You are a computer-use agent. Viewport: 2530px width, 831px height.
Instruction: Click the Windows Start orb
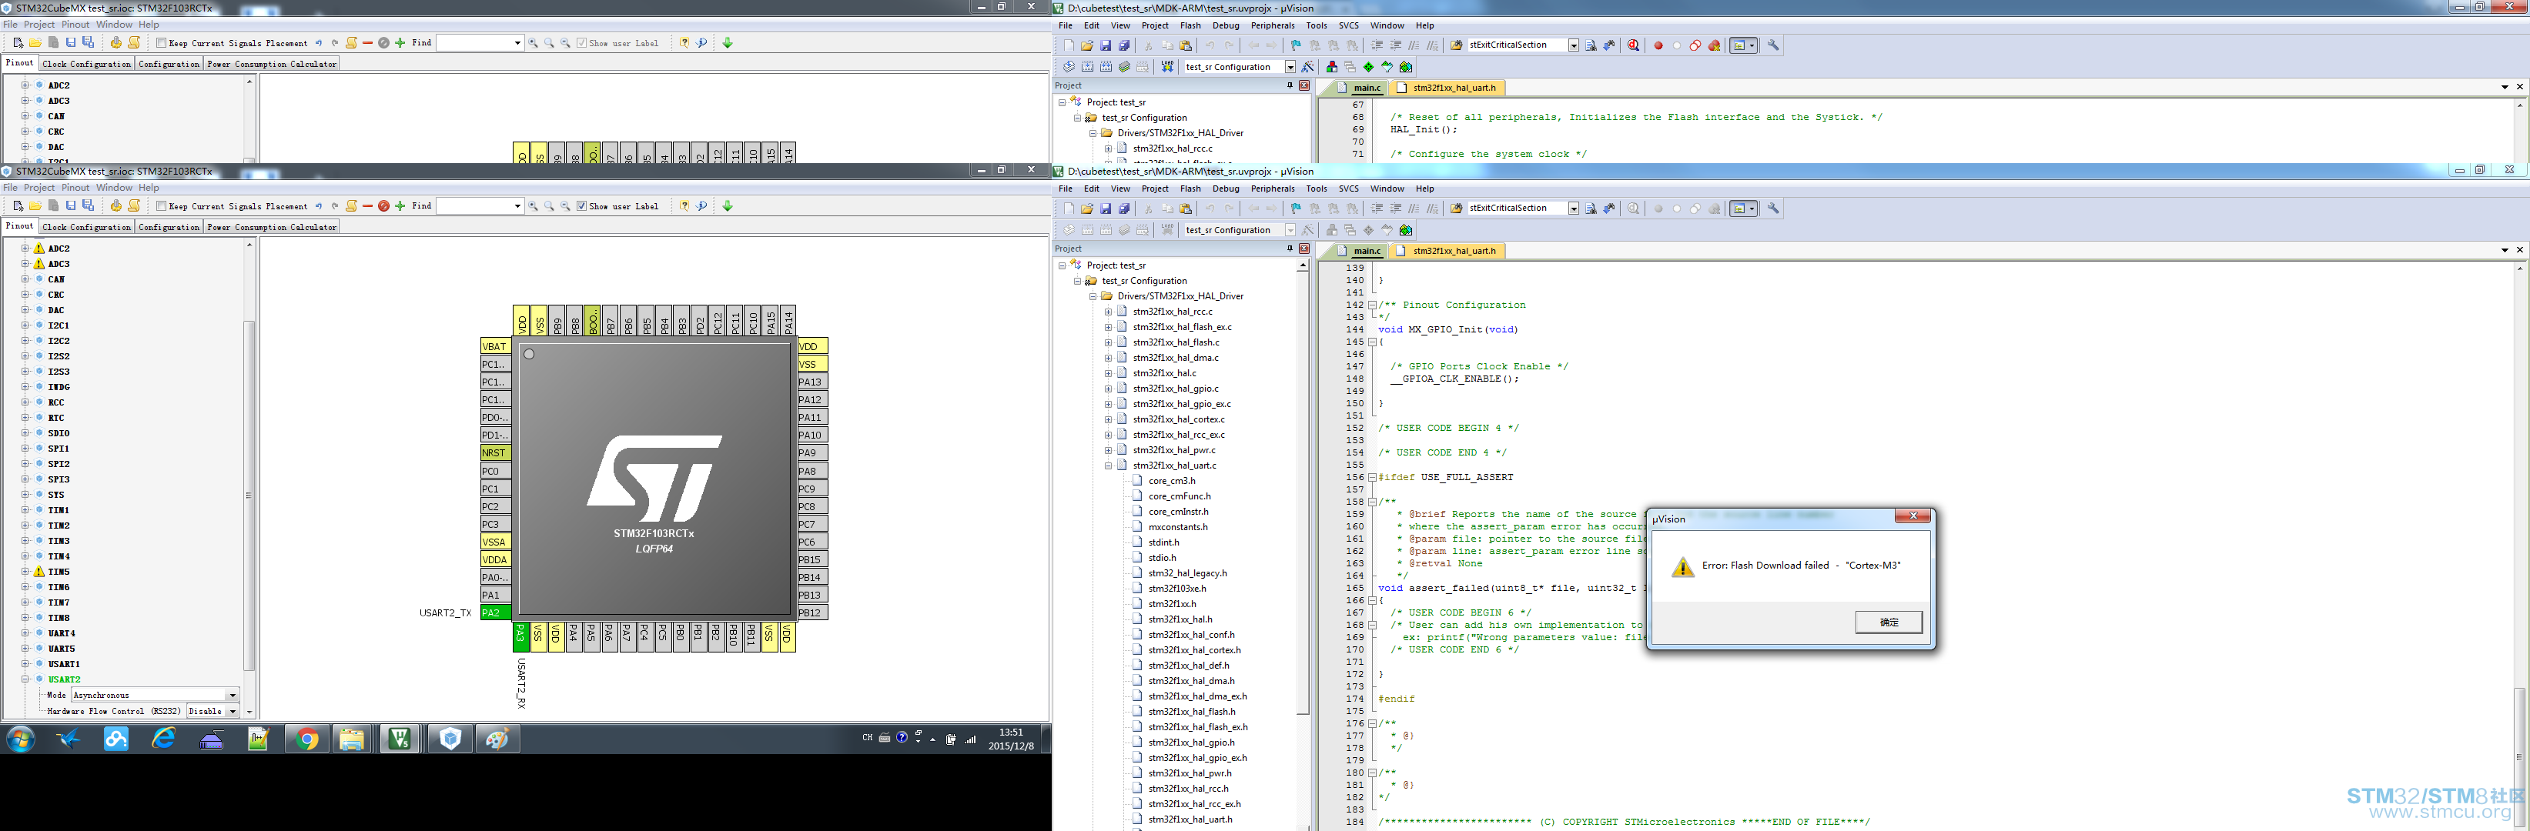(x=21, y=739)
